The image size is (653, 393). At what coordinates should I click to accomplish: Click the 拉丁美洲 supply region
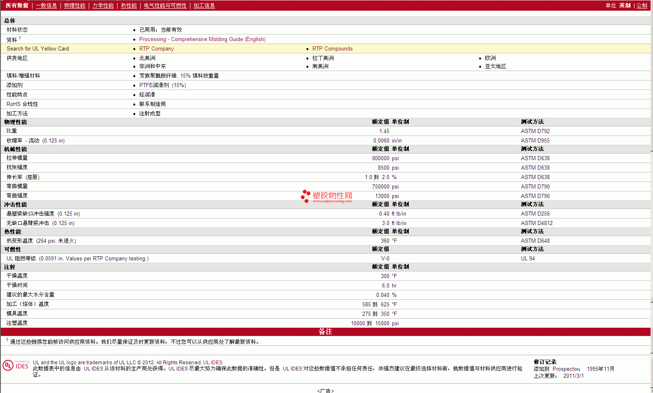pos(323,58)
